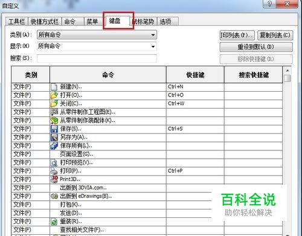The width and height of the screenshot is (302, 236).
Task: Click icon beside 从零件制作工程图(E)
Action: point(54,112)
